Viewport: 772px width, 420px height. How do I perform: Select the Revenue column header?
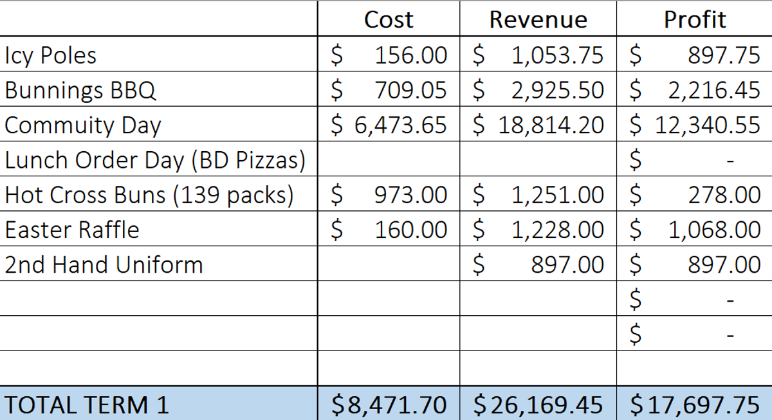click(538, 19)
